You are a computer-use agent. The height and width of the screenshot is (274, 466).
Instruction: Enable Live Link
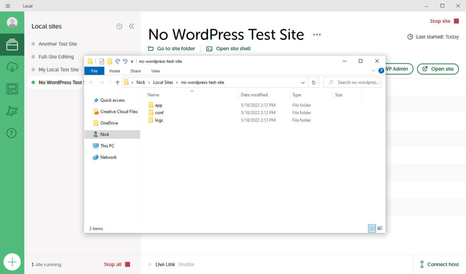click(186, 264)
